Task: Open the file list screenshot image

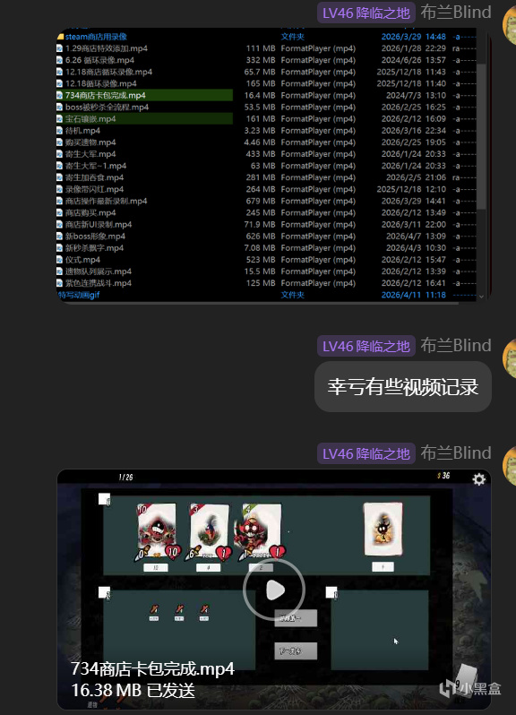Action: pos(273,165)
